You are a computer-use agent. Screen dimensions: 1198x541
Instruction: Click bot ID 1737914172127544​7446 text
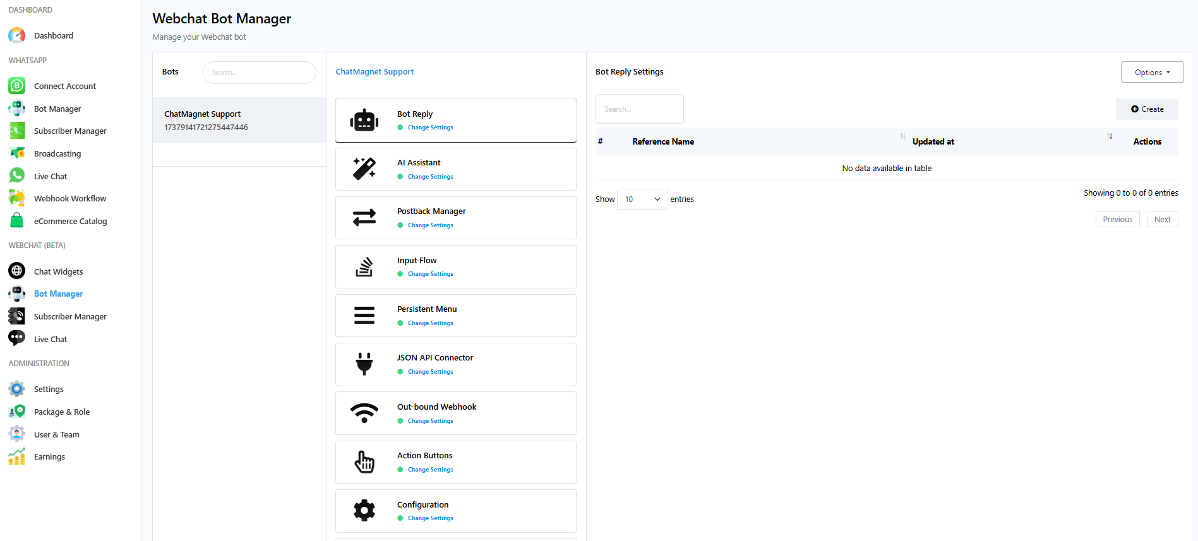pos(206,127)
